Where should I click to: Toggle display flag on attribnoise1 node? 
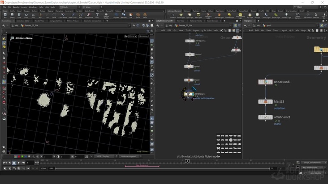click(192, 94)
